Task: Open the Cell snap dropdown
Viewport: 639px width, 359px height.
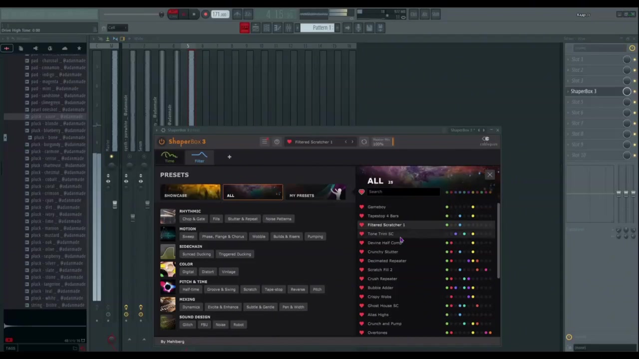Action: tap(116, 28)
